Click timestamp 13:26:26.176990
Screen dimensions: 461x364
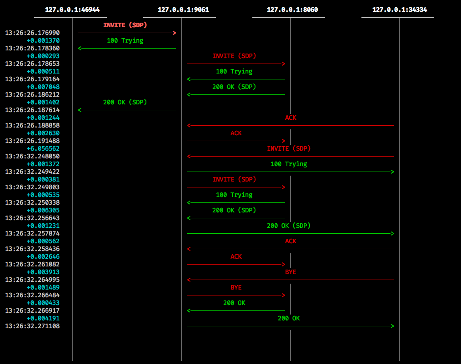pos(32,33)
